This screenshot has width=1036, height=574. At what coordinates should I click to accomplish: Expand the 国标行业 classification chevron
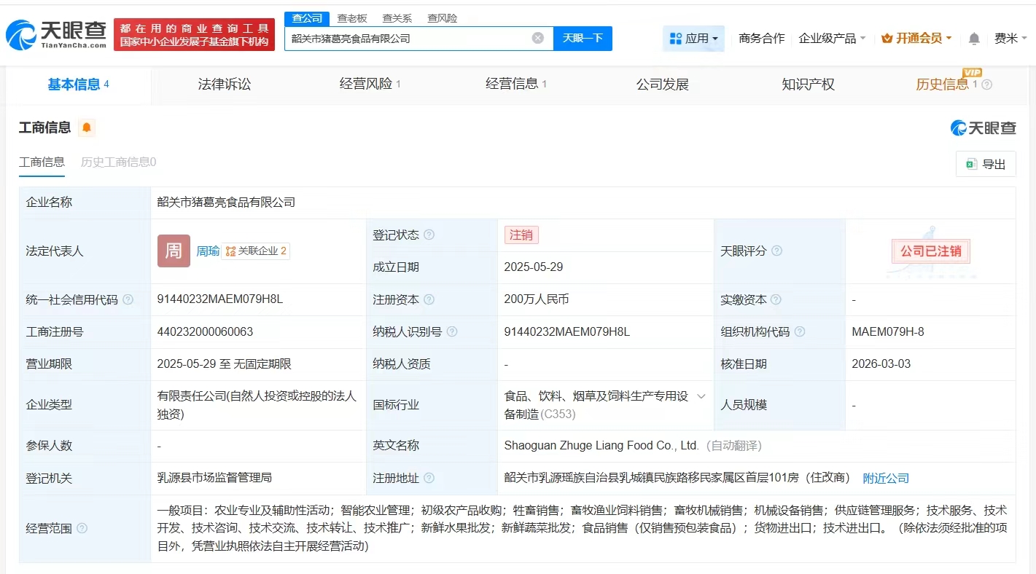701,396
